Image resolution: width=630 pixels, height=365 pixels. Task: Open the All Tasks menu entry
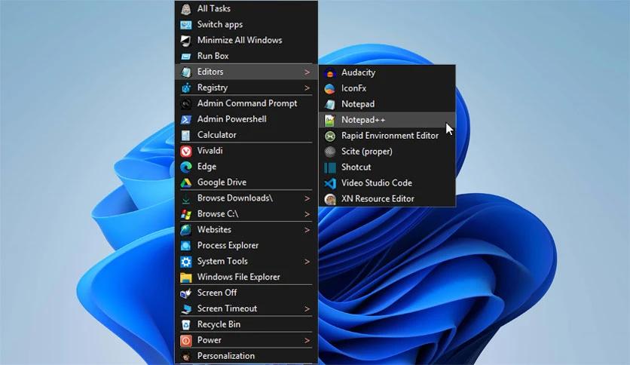[x=246, y=8]
